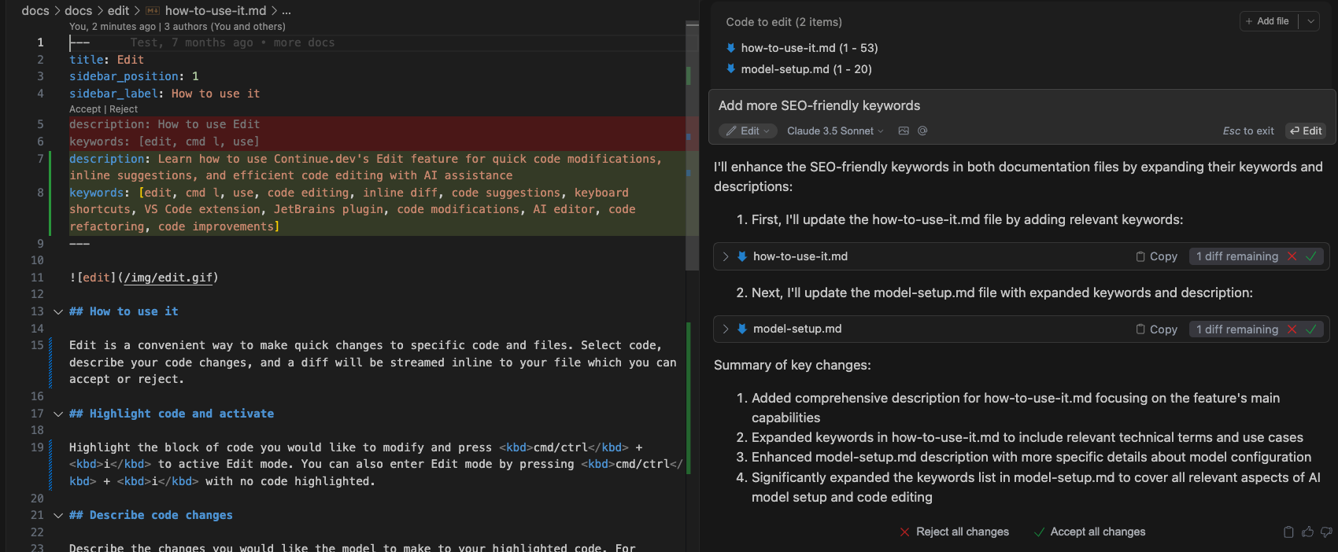The width and height of the screenshot is (1338, 552).
Task: Expand the how-to-use-it.md code block chevron
Action: [x=726, y=256]
